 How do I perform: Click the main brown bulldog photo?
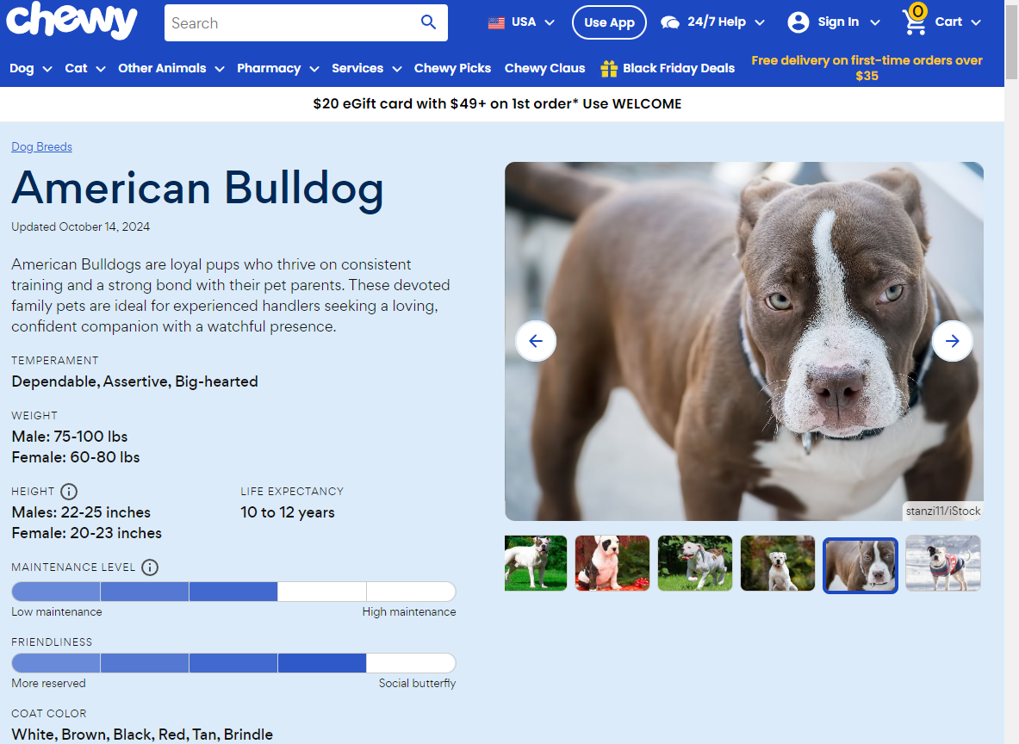[x=744, y=341]
